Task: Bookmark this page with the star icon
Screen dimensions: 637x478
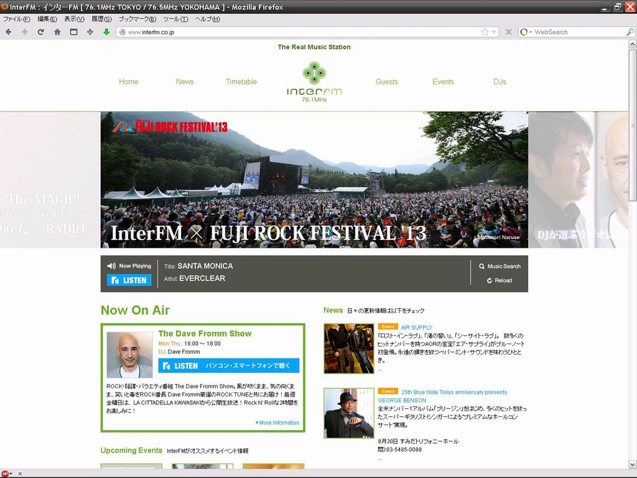Action: 485,32
